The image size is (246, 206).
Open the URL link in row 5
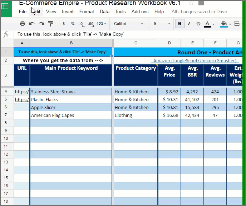click(22, 100)
